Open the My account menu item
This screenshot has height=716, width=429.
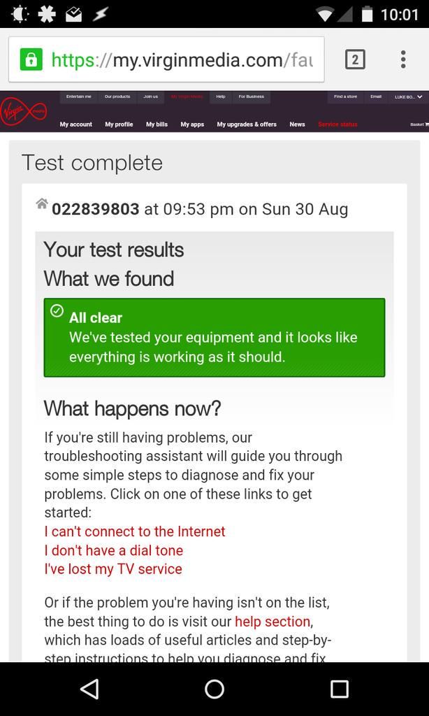(75, 124)
